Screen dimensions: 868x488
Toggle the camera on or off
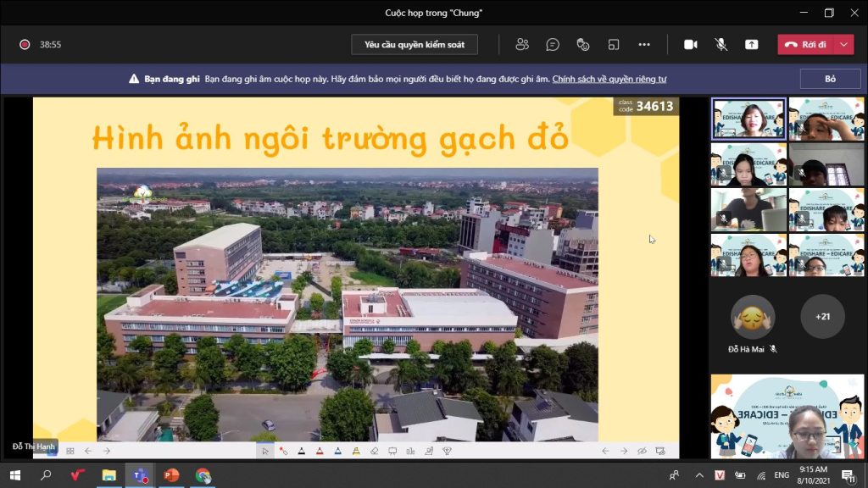coord(691,45)
